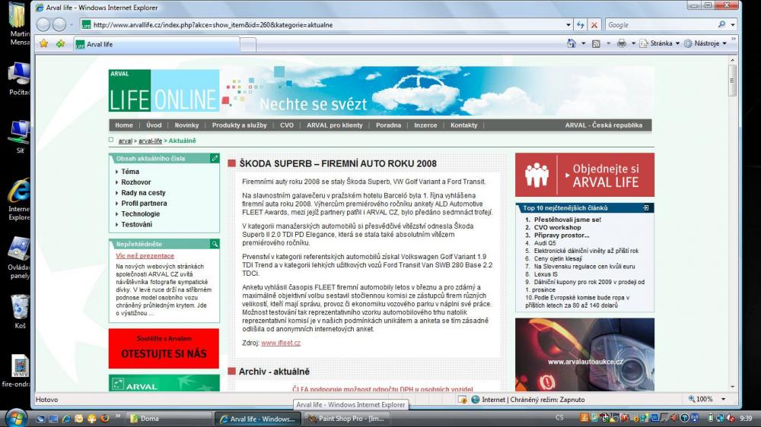Image resolution: width=761 pixels, height=427 pixels.
Task: Click icon in Top 10 nejčtenějších článků header
Action: pos(645,207)
